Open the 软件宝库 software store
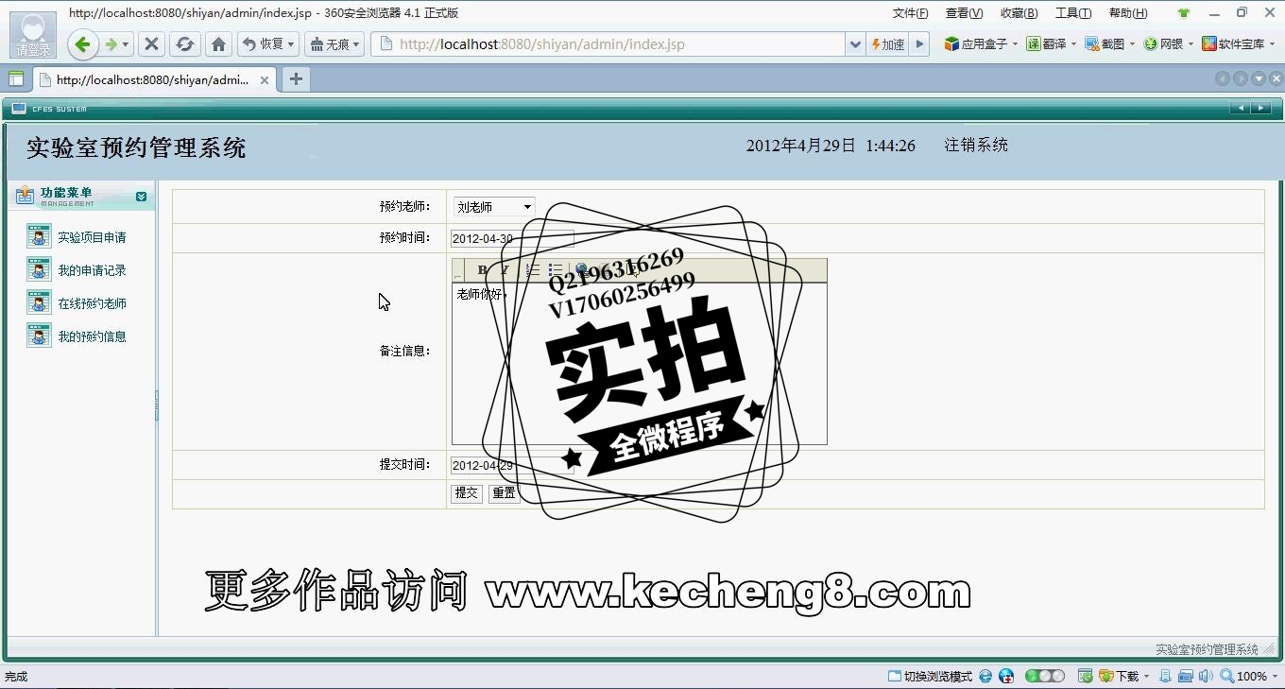Image resolution: width=1285 pixels, height=689 pixels. click(x=1233, y=44)
